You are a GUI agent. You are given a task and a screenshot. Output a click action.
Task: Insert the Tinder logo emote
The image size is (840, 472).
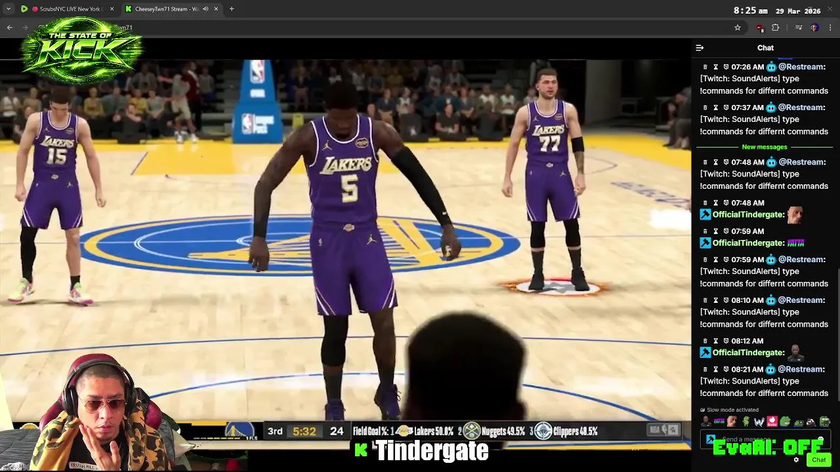click(x=772, y=422)
